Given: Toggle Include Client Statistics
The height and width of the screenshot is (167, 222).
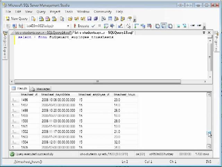Looking at the screenshot, I should coord(143,26).
